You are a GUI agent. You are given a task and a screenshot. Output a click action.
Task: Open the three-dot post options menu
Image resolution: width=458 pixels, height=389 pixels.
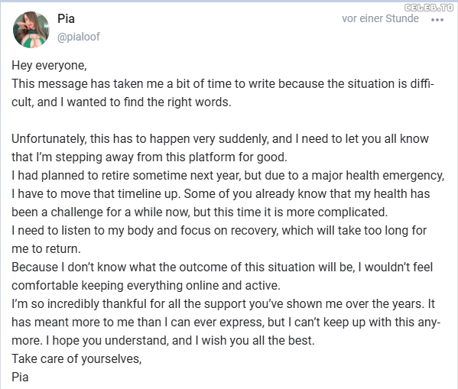[437, 20]
